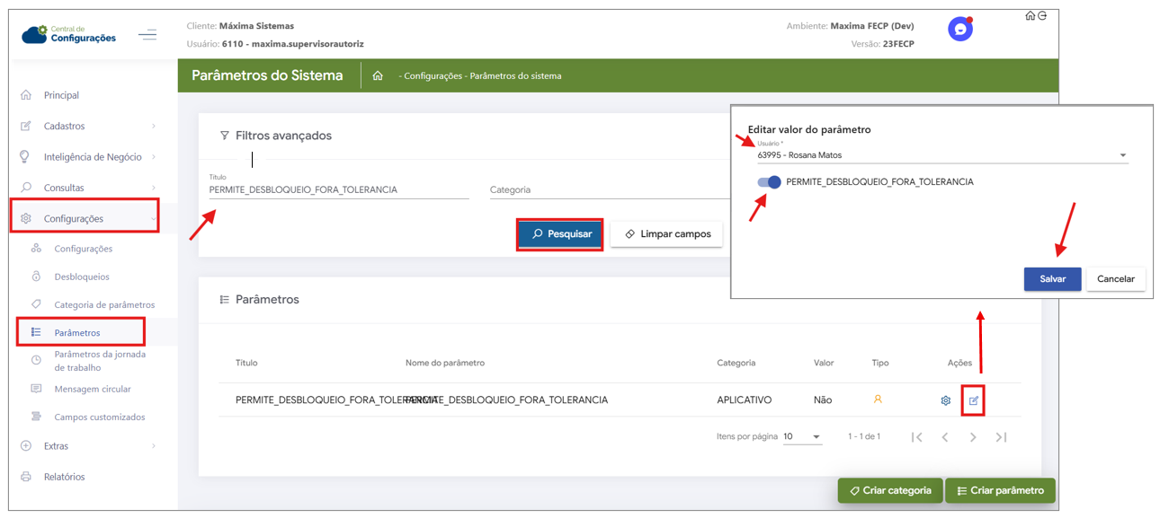Click the Título column header

(246, 363)
